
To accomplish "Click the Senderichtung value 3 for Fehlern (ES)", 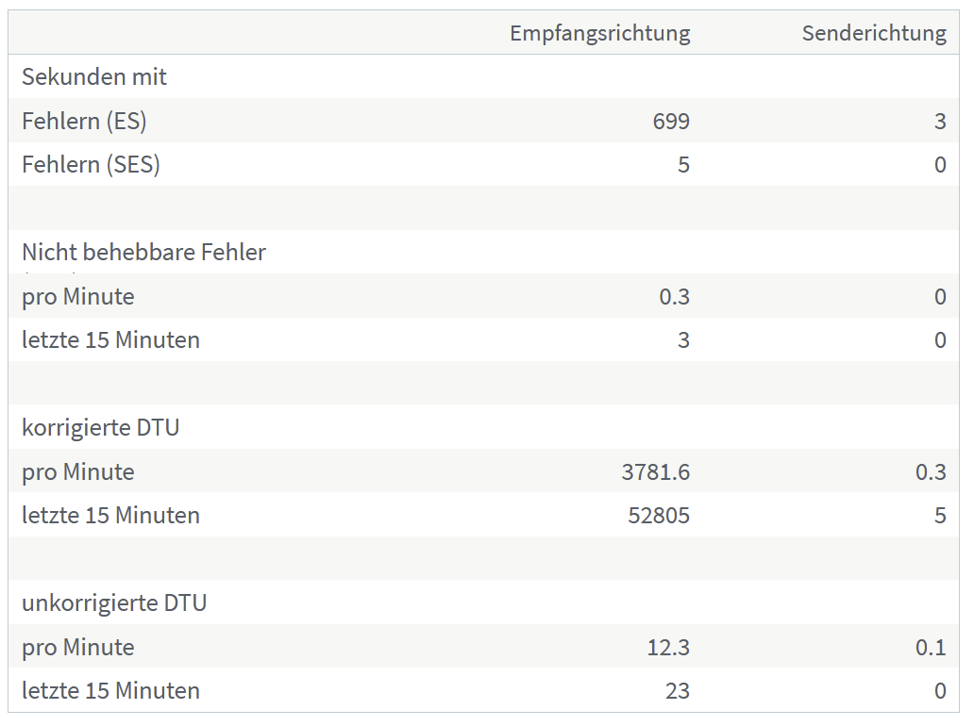I will (x=940, y=121).
